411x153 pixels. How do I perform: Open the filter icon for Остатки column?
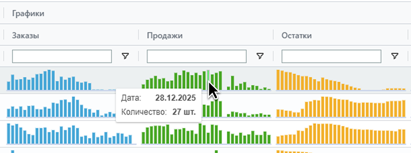point(395,56)
